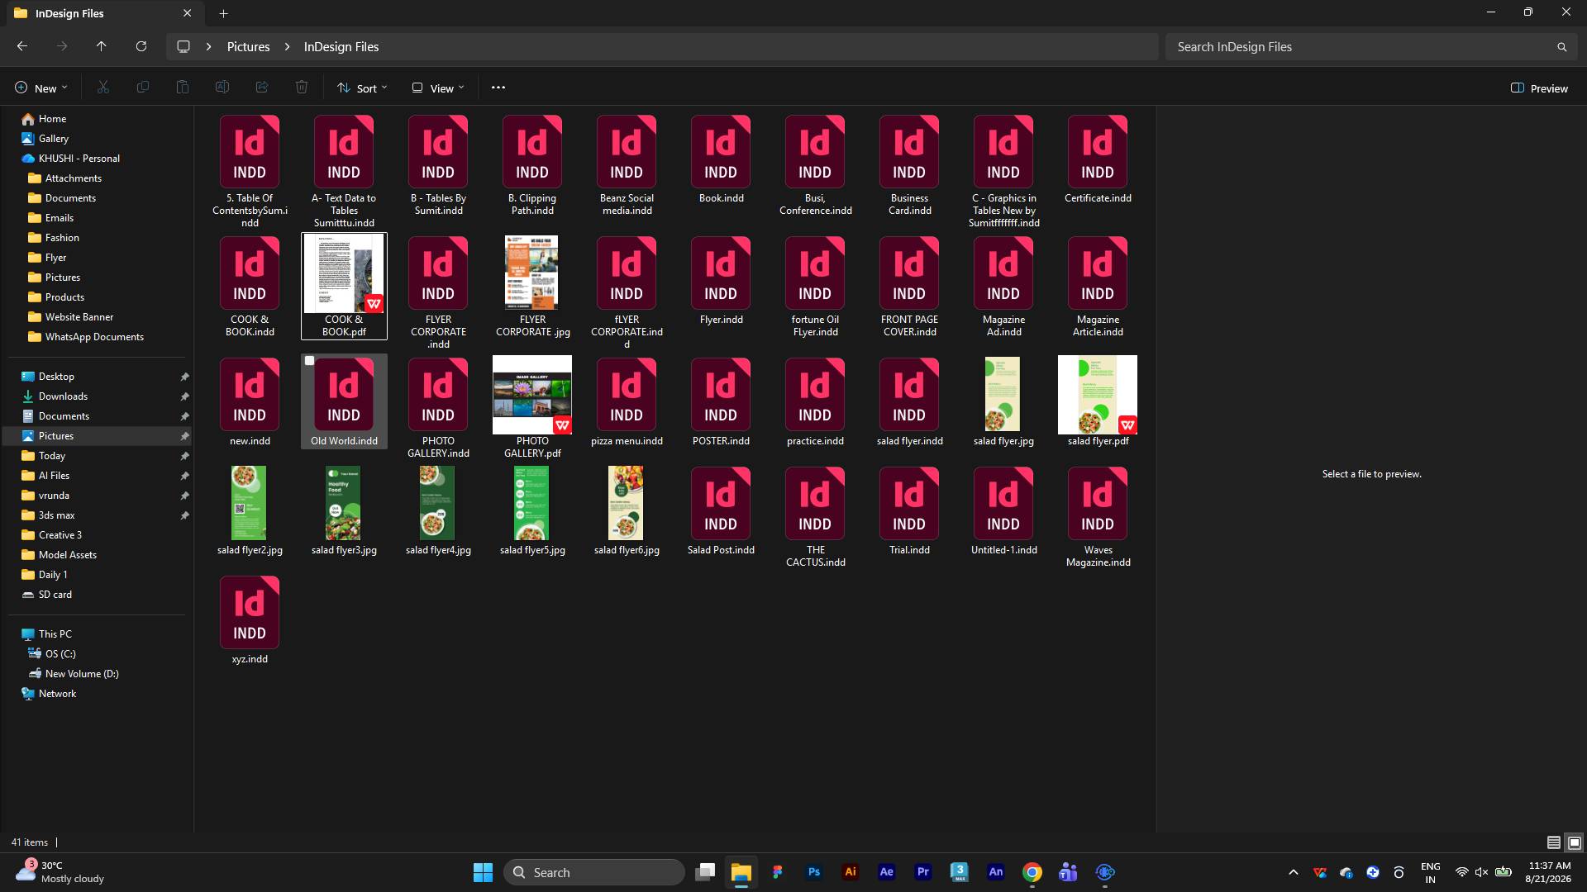Open See more options ellipsis menu
The height and width of the screenshot is (892, 1587).
pyautogui.click(x=498, y=88)
